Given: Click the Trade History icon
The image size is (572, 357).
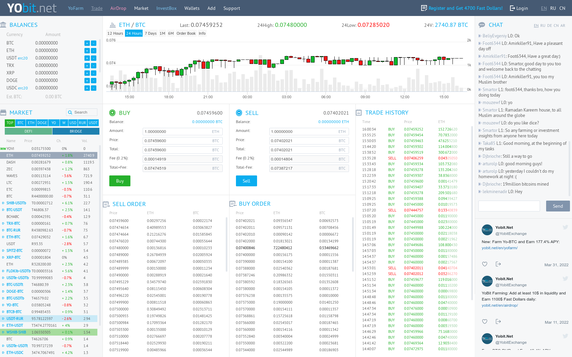Looking at the screenshot, I should (359, 113).
